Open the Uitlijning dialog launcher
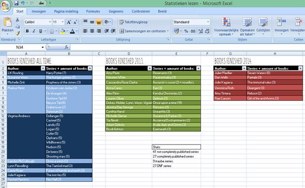 pos(168,40)
